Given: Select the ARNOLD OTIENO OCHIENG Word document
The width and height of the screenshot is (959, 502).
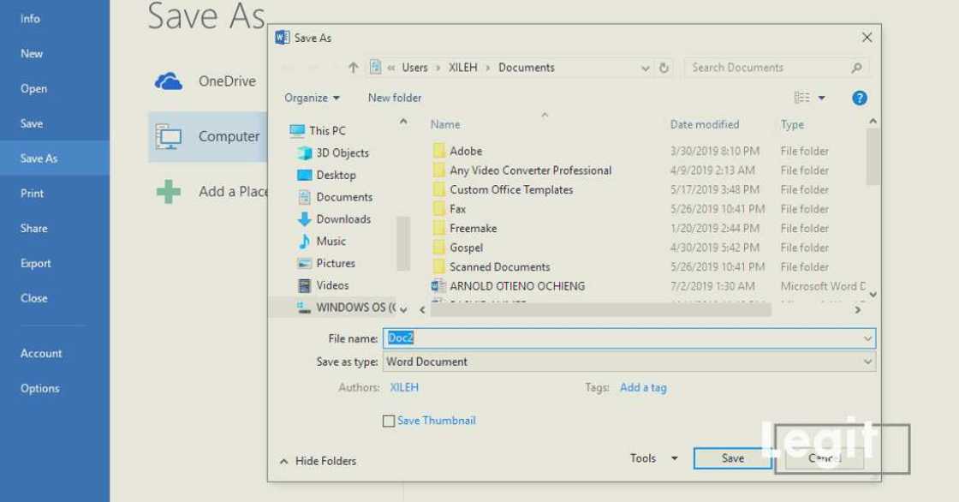Looking at the screenshot, I should point(516,286).
